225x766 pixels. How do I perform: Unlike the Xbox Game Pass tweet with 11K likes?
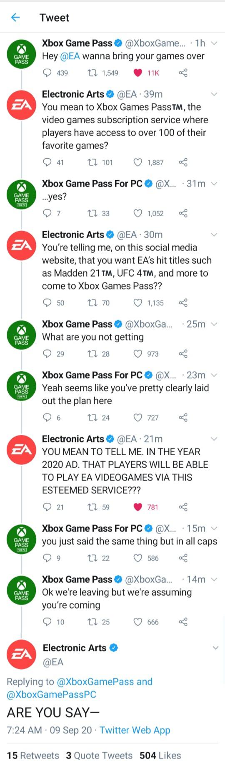click(137, 73)
